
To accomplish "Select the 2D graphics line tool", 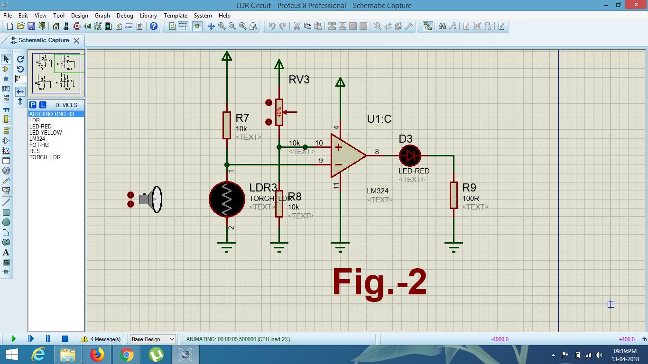I will tap(6, 202).
